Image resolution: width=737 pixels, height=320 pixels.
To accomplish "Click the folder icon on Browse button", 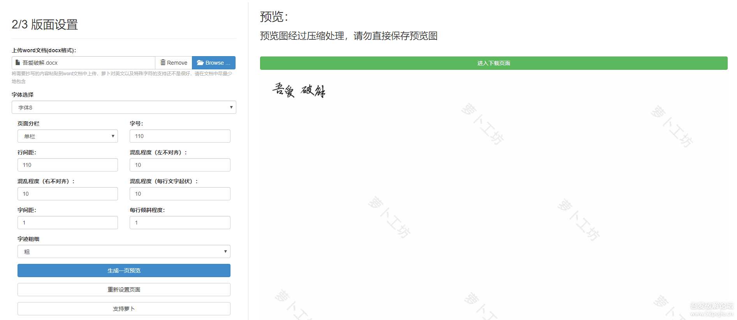I will tap(200, 63).
